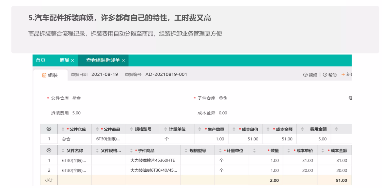Sort parent table 规格型号 column arrows
This screenshot has height=188, width=382.
click(x=131, y=129)
